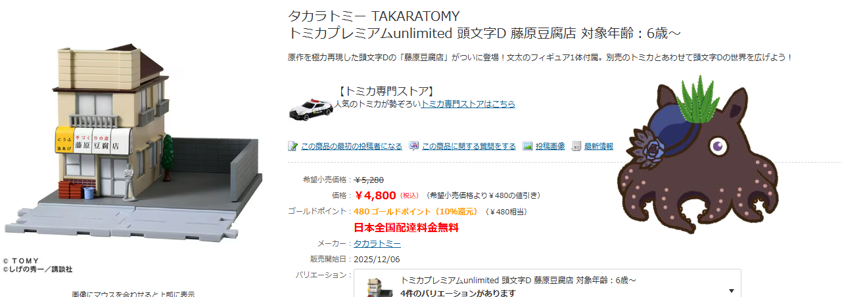Click the octopus mascot character image
Image resolution: width=842 pixels, height=297 pixels.
697,154
